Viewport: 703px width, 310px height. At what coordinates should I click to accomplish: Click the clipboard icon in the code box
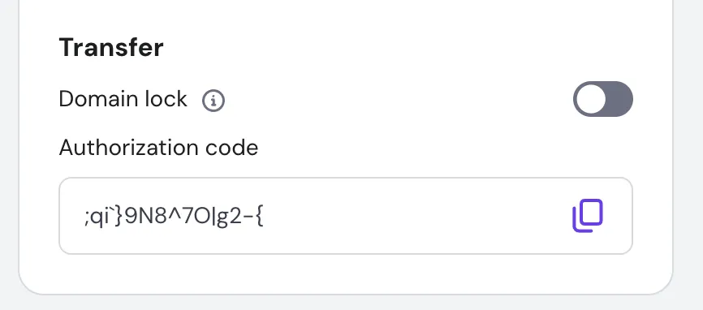coord(588,216)
